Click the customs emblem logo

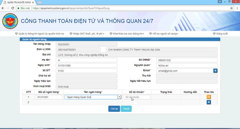click(x=10, y=21)
